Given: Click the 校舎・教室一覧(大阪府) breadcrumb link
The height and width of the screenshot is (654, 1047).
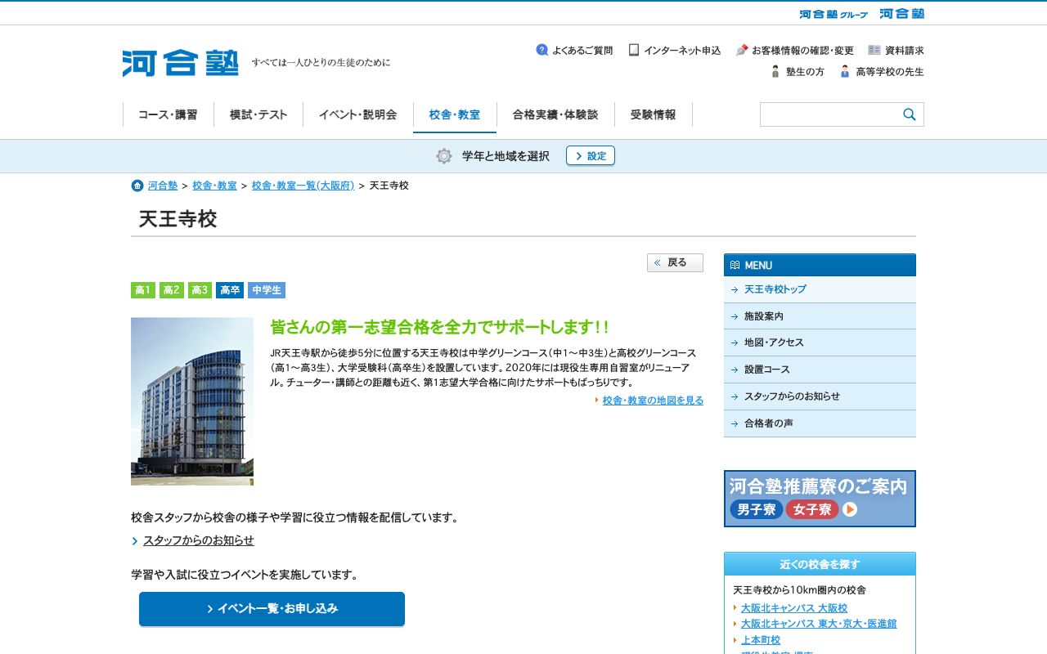Looking at the screenshot, I should [303, 186].
